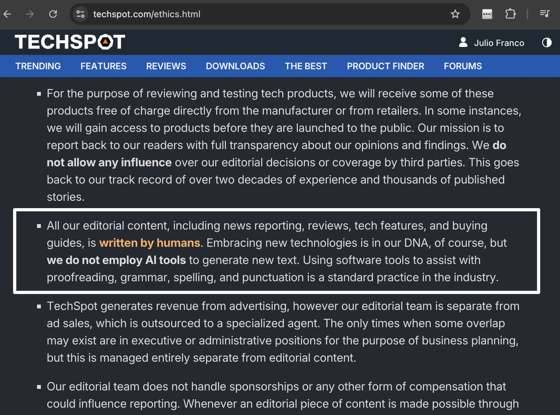The image size is (560, 415).
Task: Toggle the dark/light theme switch
Action: 547,42
